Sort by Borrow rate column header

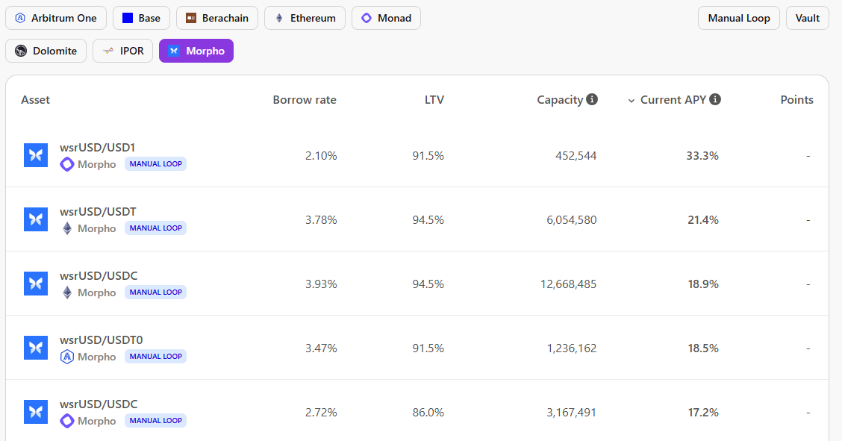tap(305, 100)
